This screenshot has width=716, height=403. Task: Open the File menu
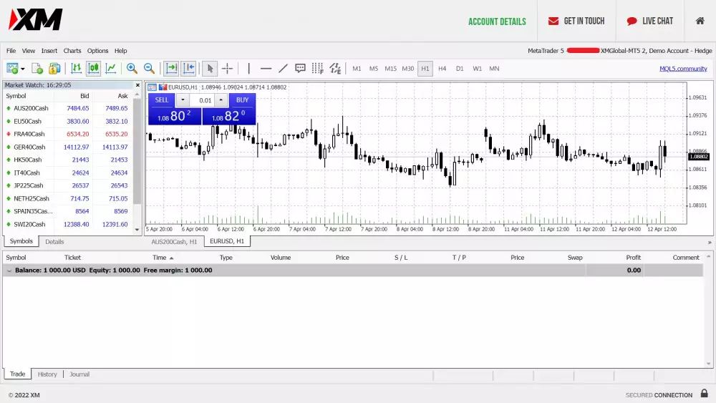click(x=11, y=51)
